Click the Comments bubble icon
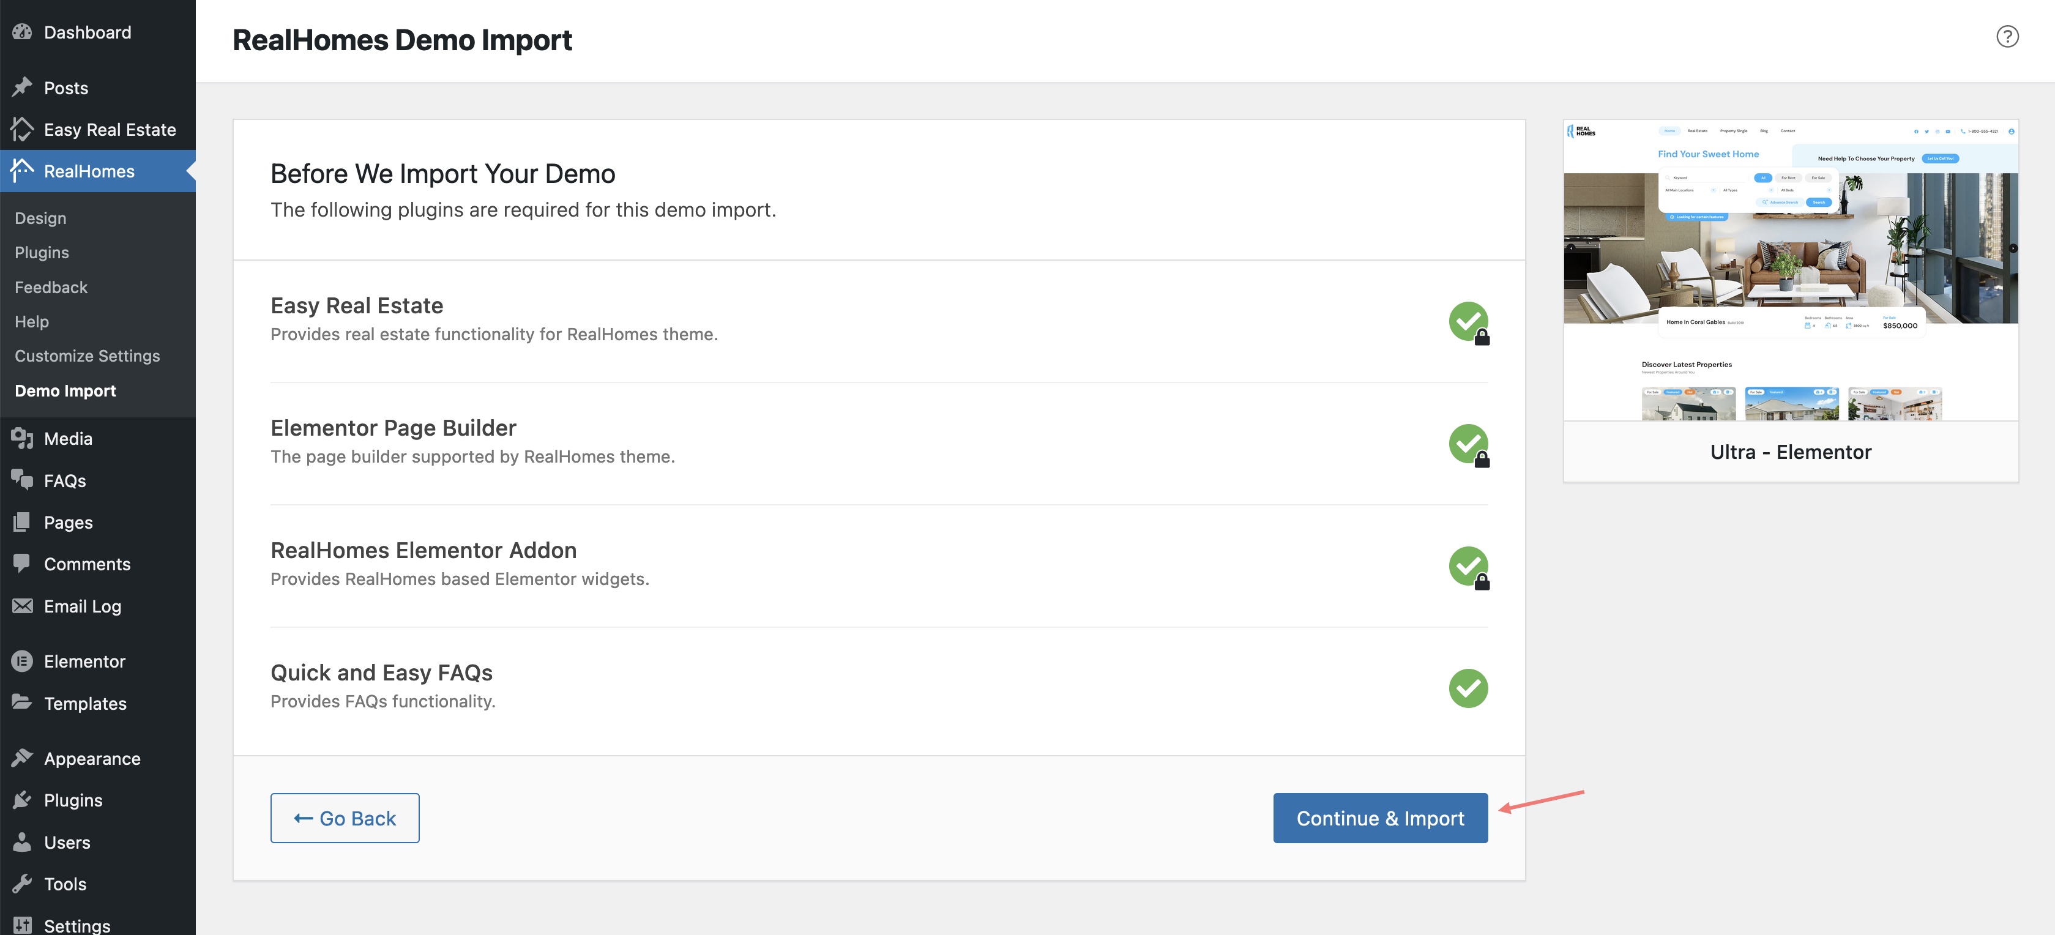 22,563
